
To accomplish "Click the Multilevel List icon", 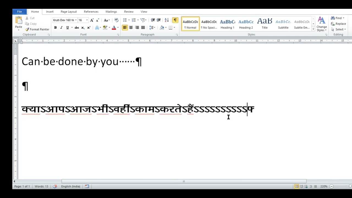I will tap(142, 20).
